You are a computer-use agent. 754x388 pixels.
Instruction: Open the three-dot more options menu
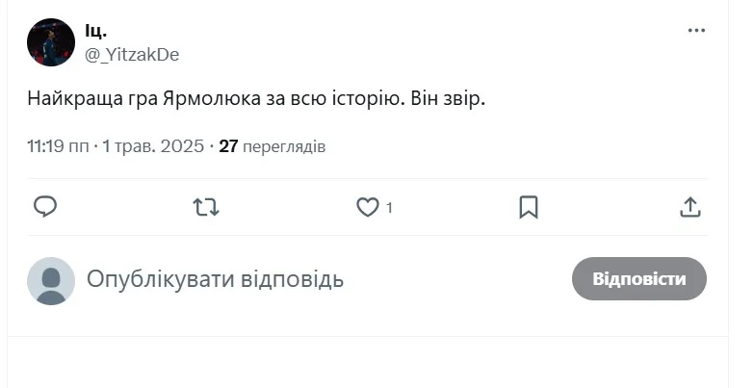[x=696, y=31]
